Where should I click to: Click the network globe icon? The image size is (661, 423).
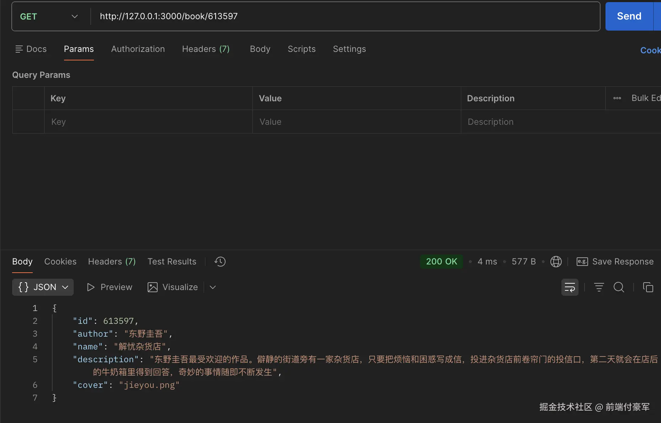[556, 262]
